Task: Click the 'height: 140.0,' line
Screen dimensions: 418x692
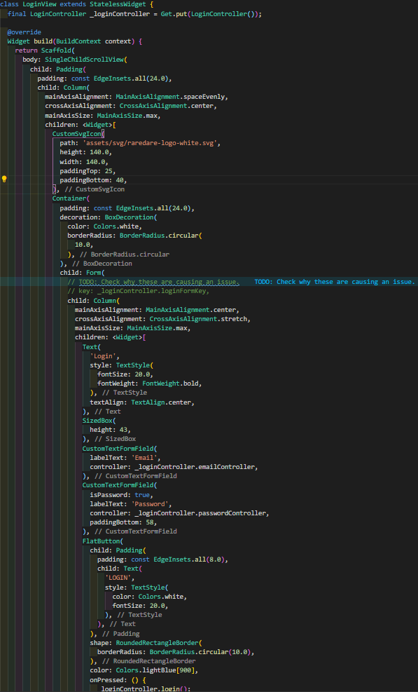Action: pyautogui.click(x=86, y=152)
